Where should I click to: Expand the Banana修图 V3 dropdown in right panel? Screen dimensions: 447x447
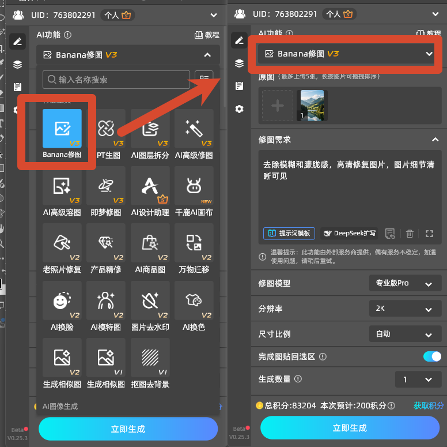coord(429,54)
